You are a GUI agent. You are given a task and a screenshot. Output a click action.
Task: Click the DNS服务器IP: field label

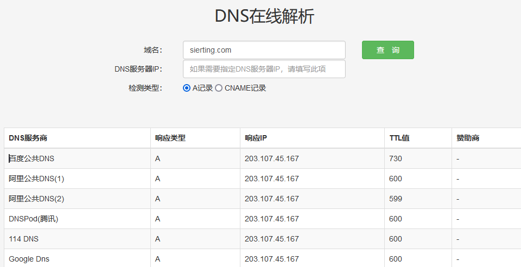click(x=138, y=69)
